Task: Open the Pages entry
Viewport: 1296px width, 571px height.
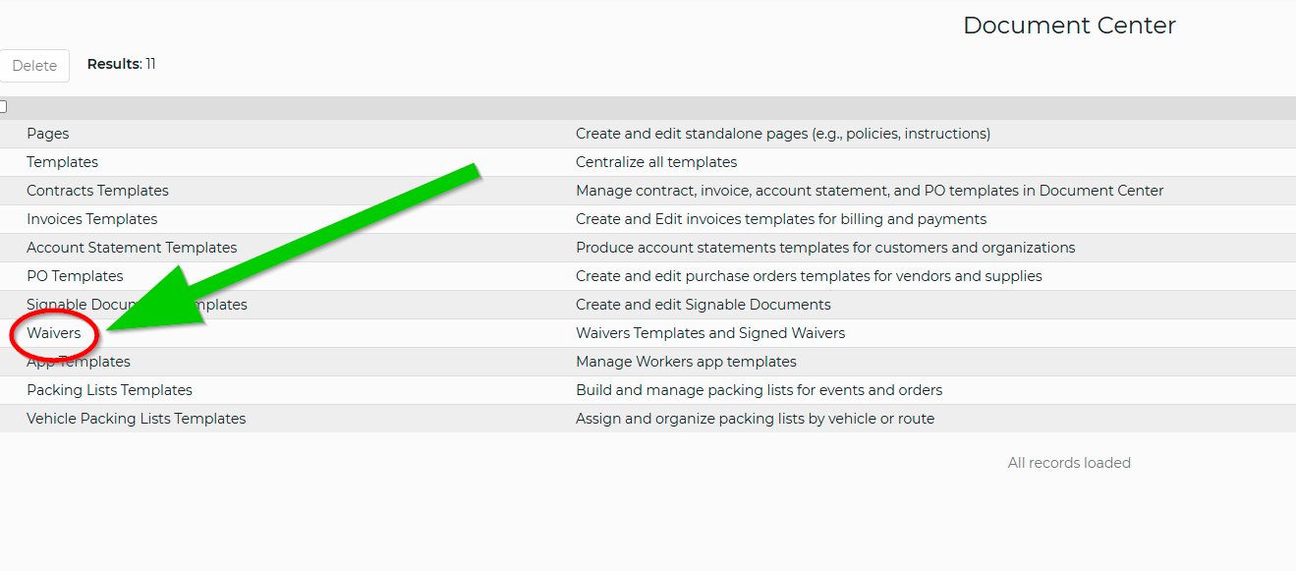Action: pyautogui.click(x=48, y=134)
